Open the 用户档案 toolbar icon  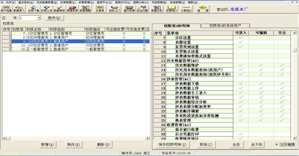point(6,9)
